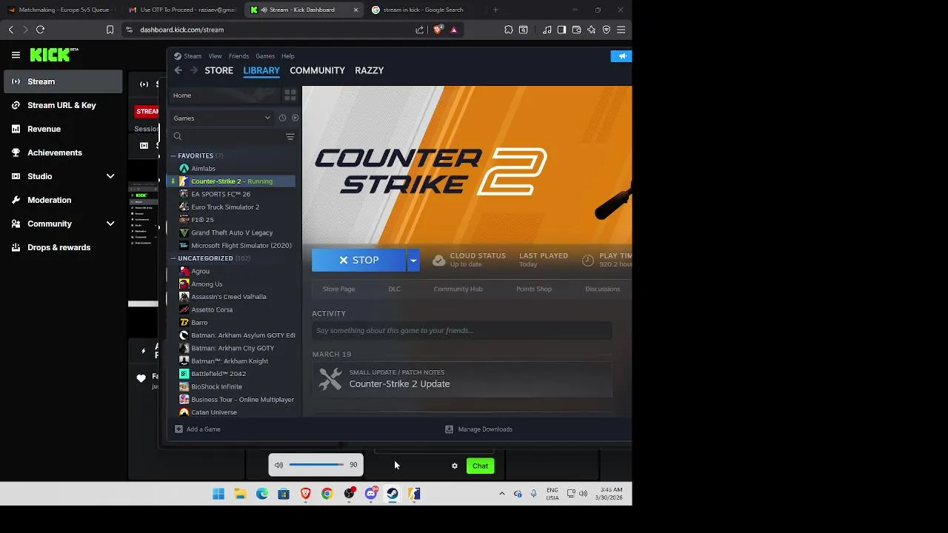
Task: Open Brave Shields icon in address bar
Action: (x=438, y=30)
